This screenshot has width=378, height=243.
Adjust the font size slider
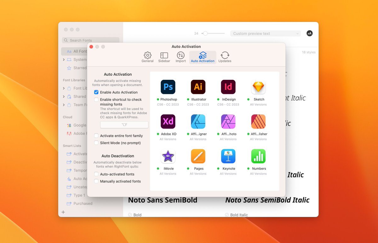click(x=205, y=33)
